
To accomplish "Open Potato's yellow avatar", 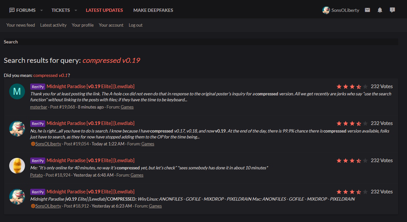I will pyautogui.click(x=17, y=165).
